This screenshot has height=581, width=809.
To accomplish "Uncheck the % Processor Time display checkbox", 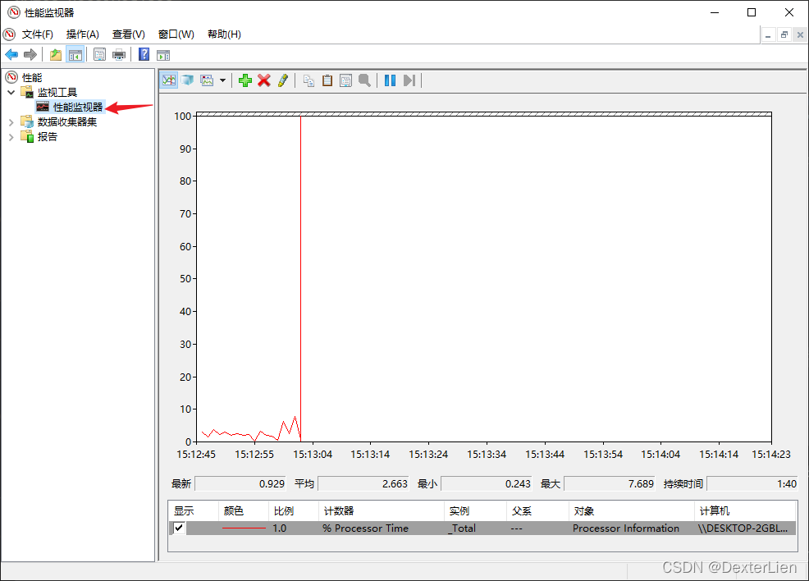I will (x=179, y=528).
